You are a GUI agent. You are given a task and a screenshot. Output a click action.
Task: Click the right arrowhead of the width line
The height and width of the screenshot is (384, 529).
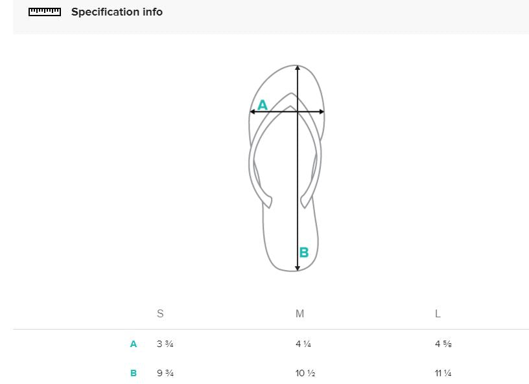click(x=322, y=111)
